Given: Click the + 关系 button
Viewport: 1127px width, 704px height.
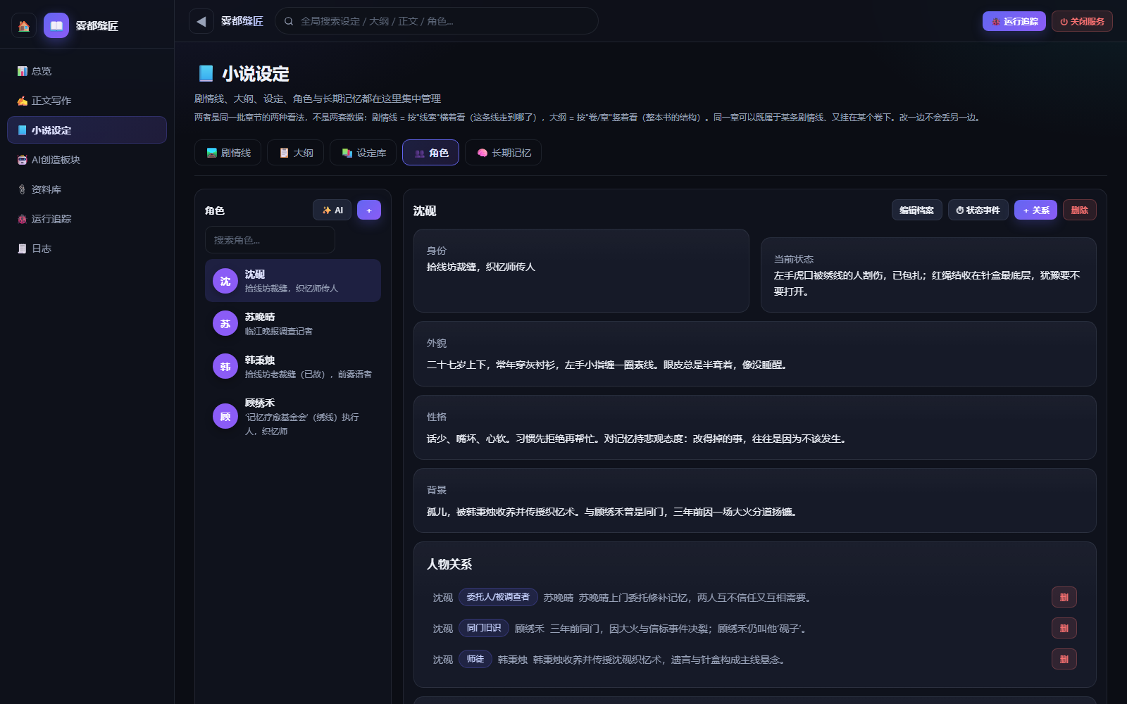Looking at the screenshot, I should click(x=1035, y=210).
